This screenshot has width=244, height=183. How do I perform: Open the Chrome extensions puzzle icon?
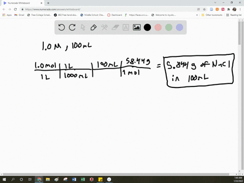click(229, 9)
